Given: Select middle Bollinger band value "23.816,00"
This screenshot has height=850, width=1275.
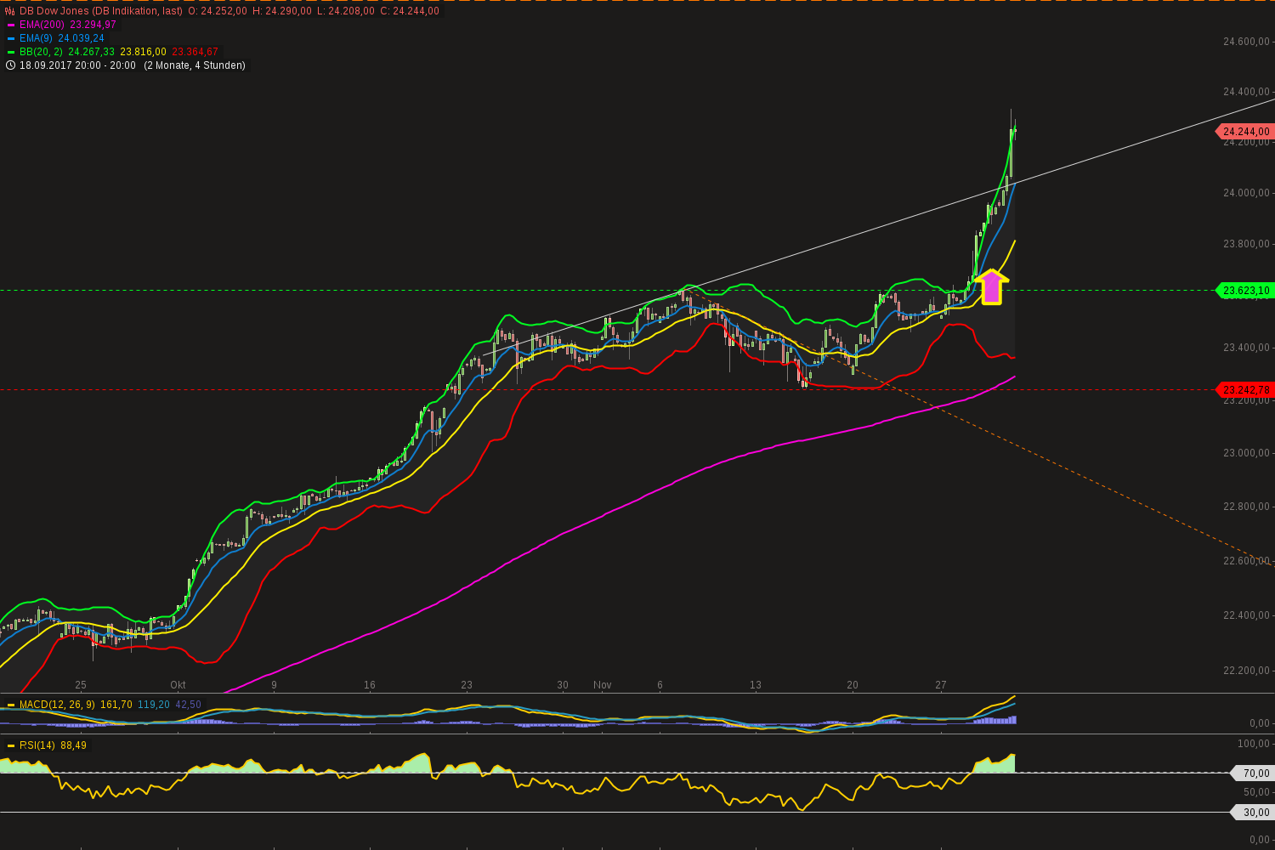Looking at the screenshot, I should [x=144, y=52].
